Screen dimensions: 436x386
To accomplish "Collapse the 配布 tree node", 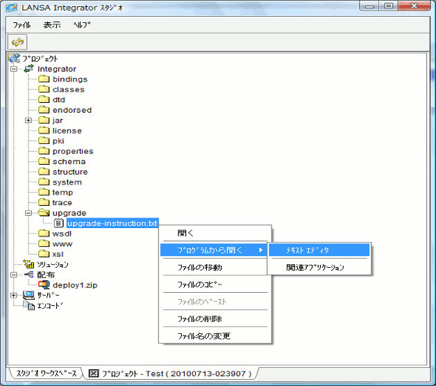I will pyautogui.click(x=14, y=275).
